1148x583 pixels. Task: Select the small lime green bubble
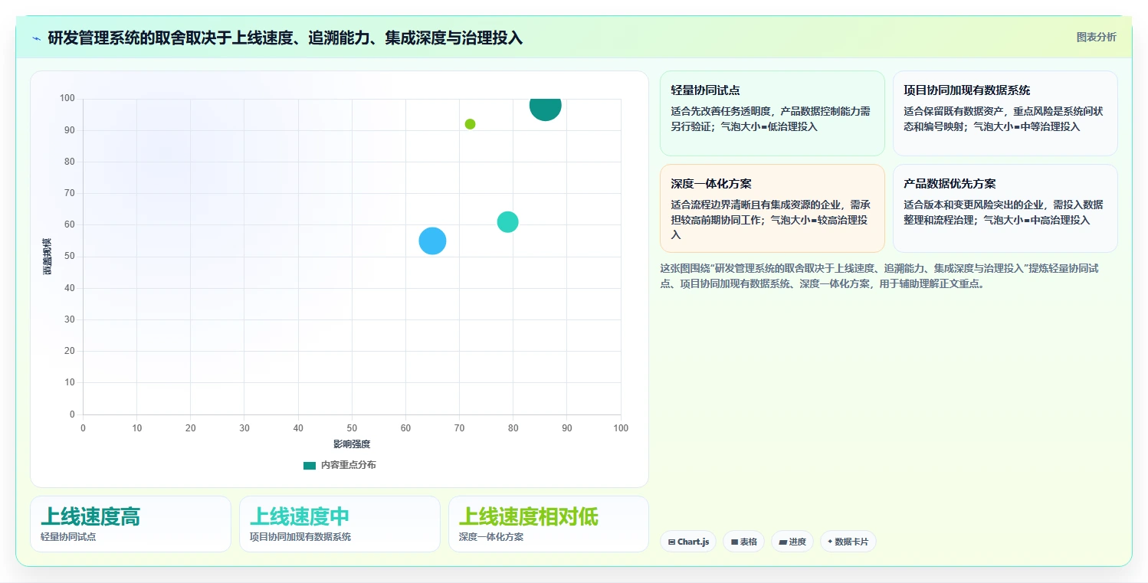point(470,124)
